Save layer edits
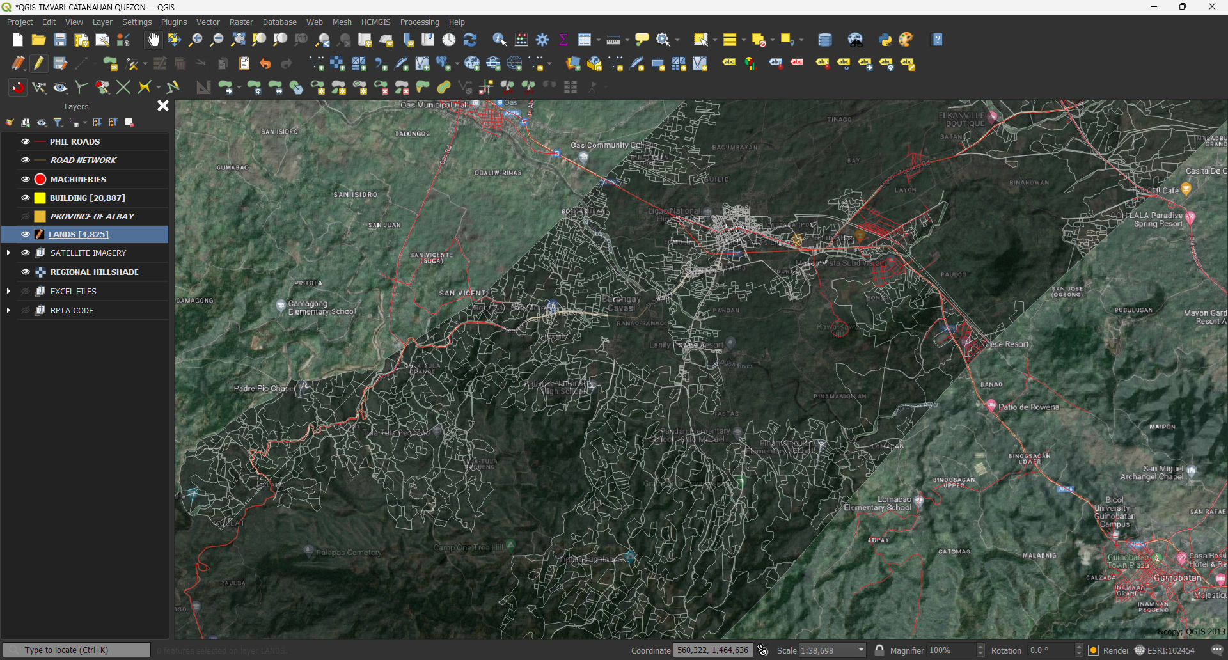1228x660 pixels. pos(60,63)
